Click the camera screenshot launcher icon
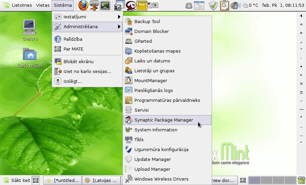Screen dimensions: 306x185 click(119, 5)
